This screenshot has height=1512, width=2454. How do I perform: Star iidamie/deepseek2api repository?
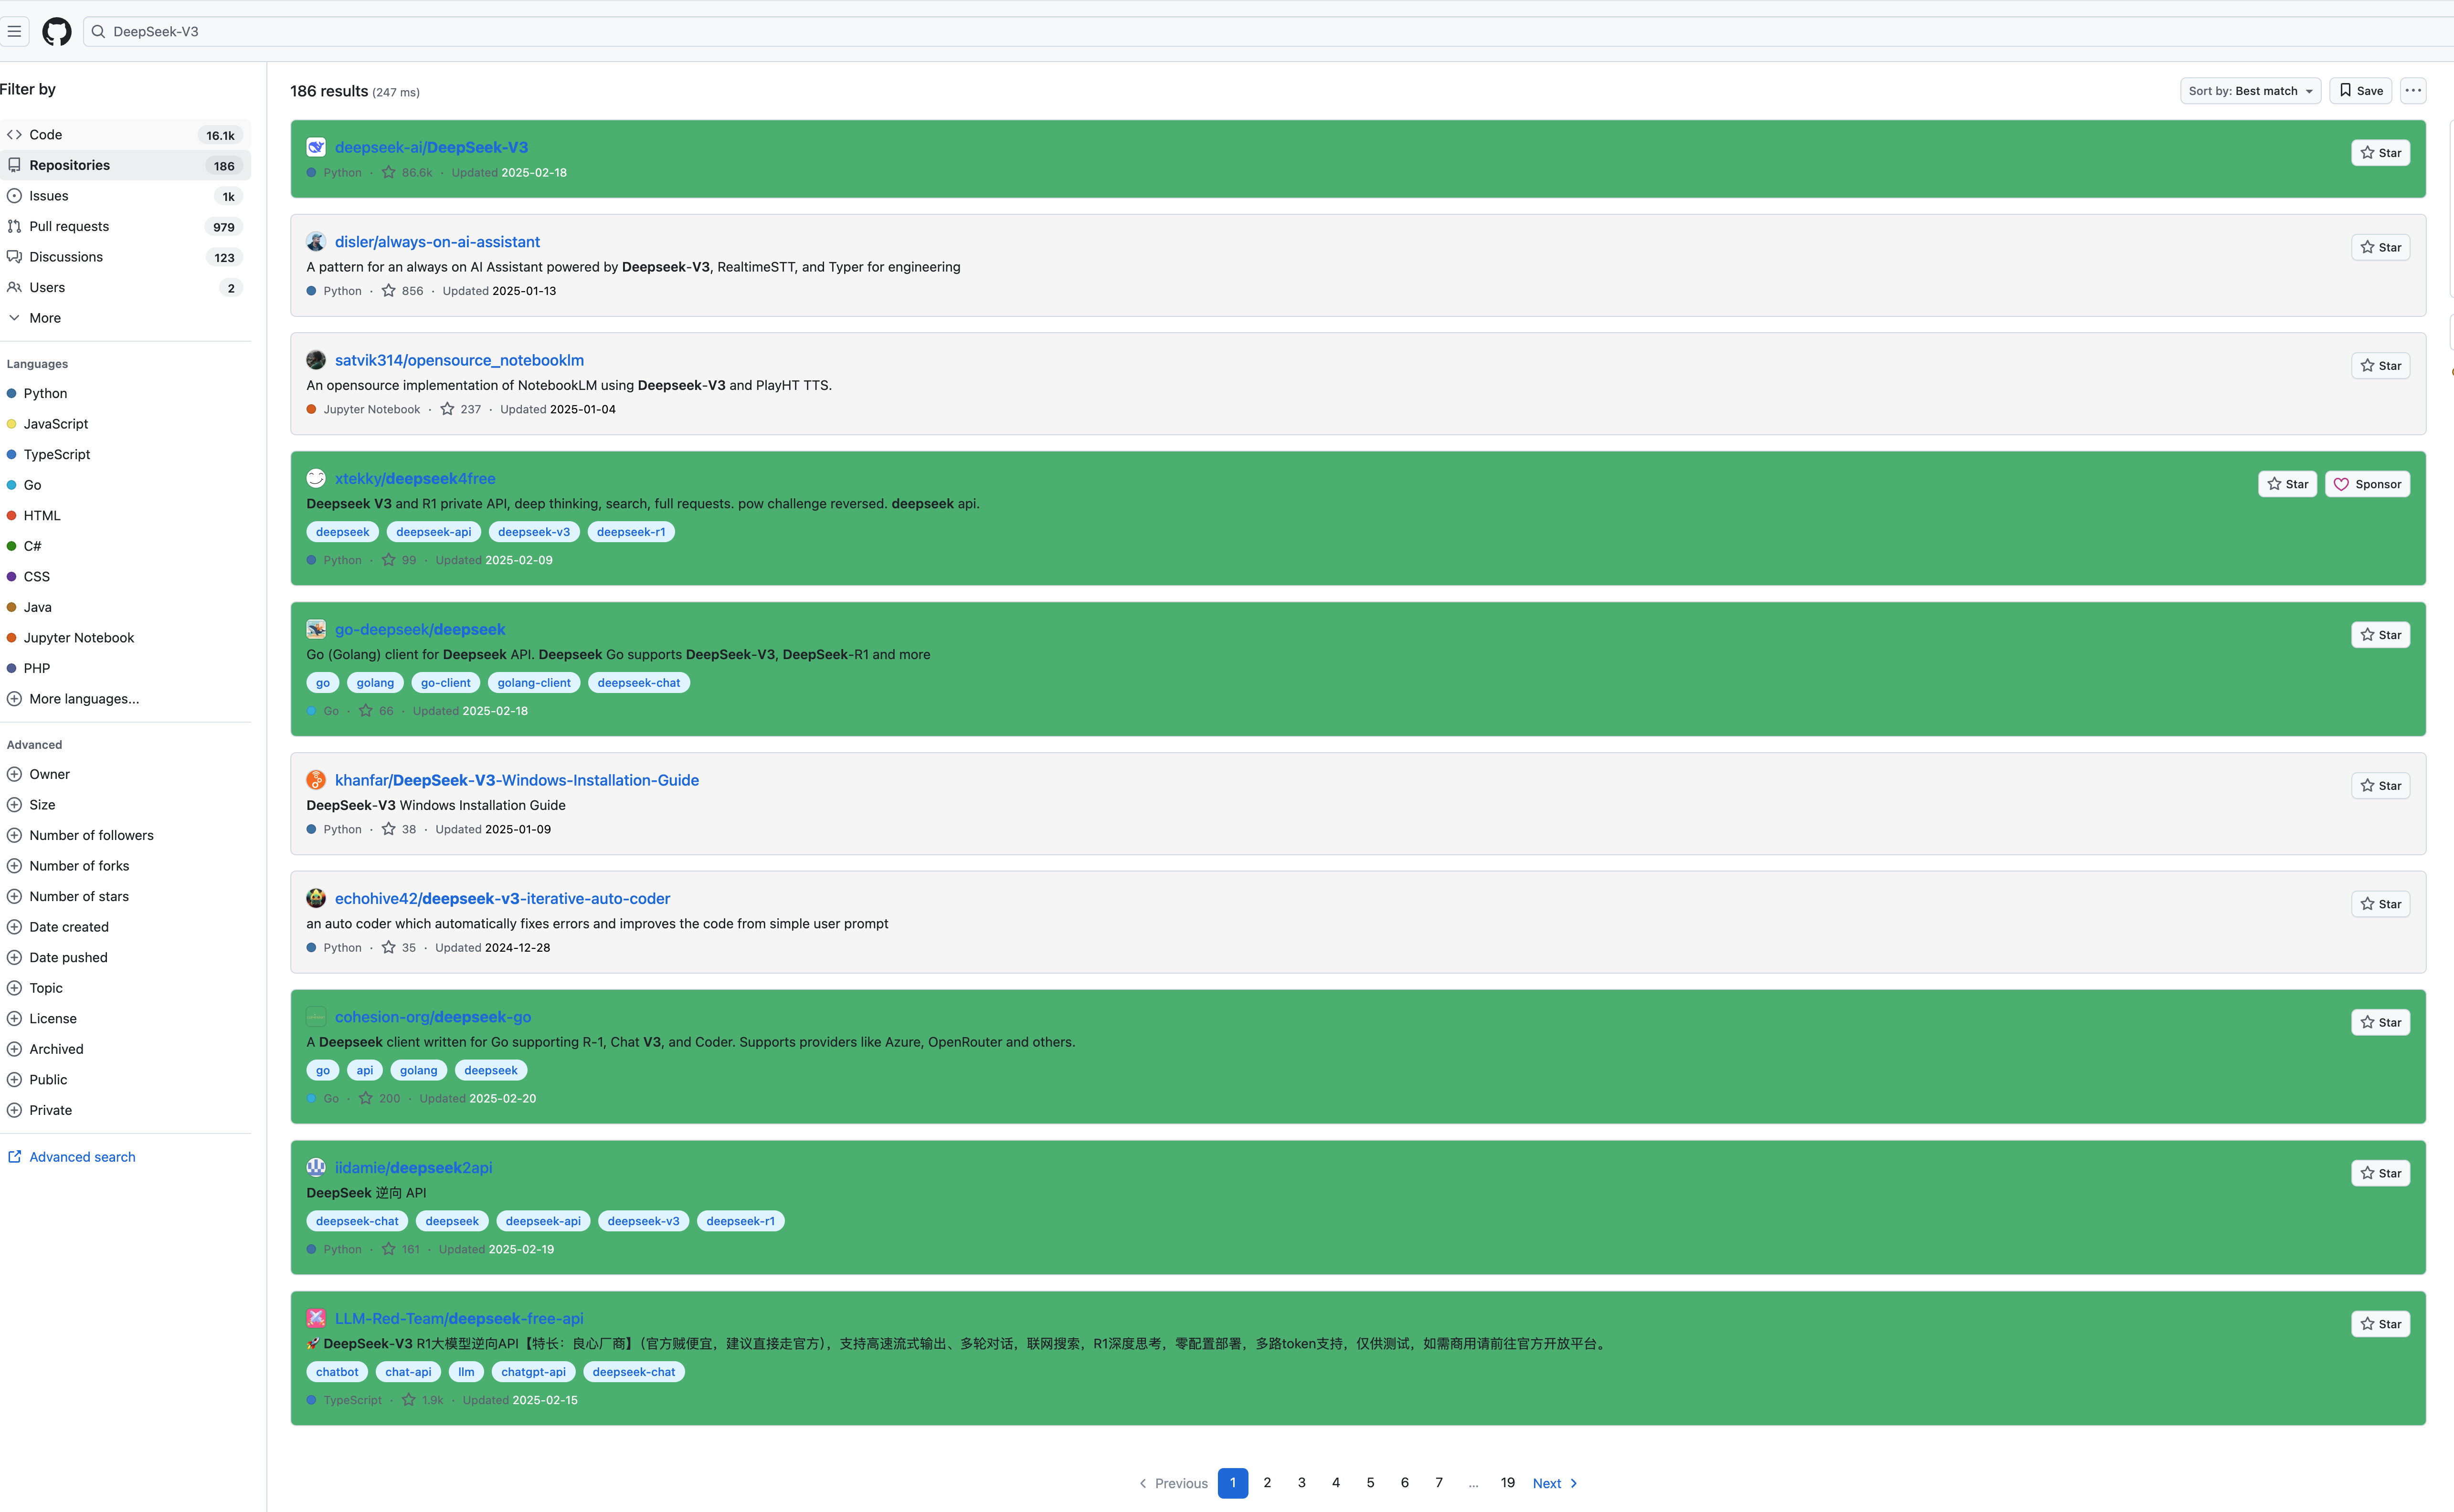tap(2380, 1173)
